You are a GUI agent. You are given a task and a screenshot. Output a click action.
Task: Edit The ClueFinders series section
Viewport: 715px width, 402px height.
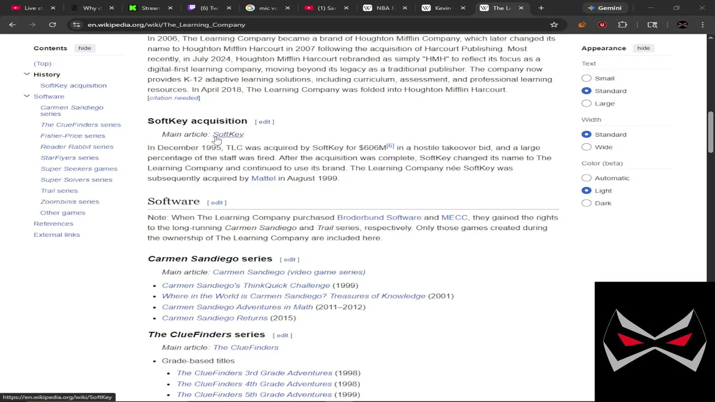pos(282,336)
